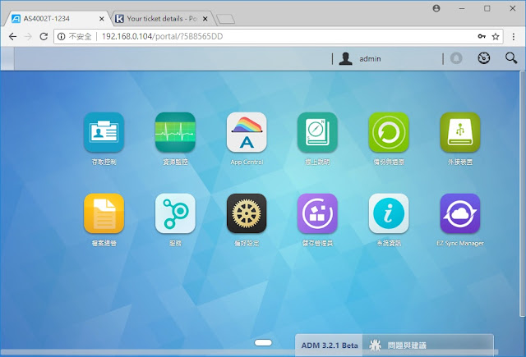Open the 系統資訊 System Information app
The width and height of the screenshot is (526, 357).
[x=389, y=213]
